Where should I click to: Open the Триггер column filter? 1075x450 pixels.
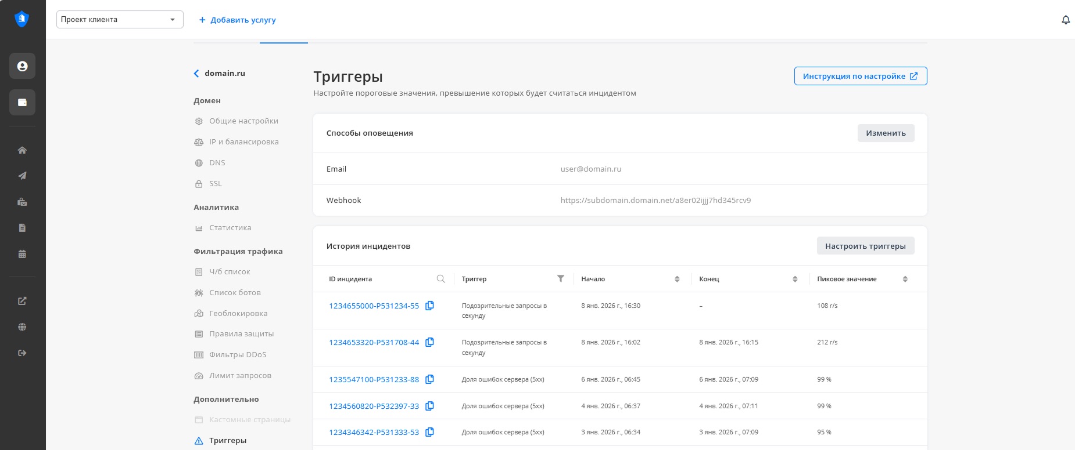[x=560, y=279]
